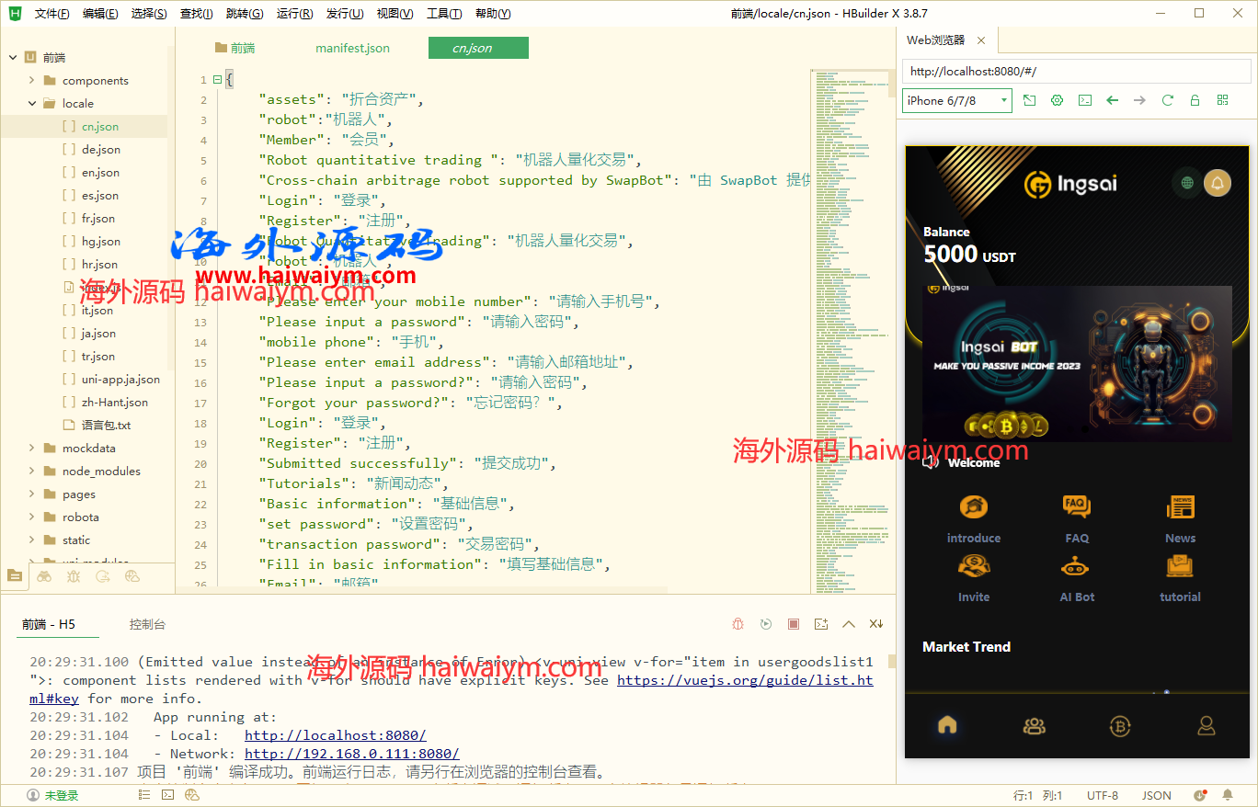1258x807 pixels.
Task: Open the search binoculars panel in sidebar
Action: point(44,576)
